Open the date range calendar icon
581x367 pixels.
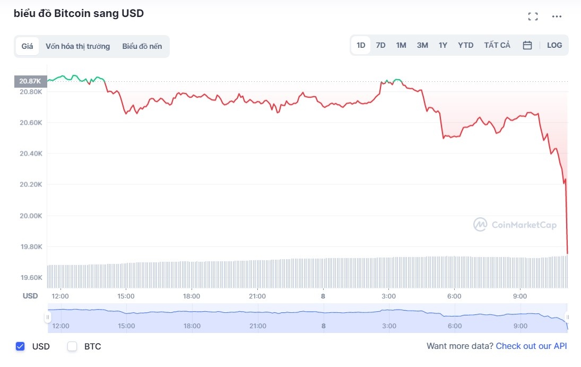click(527, 45)
